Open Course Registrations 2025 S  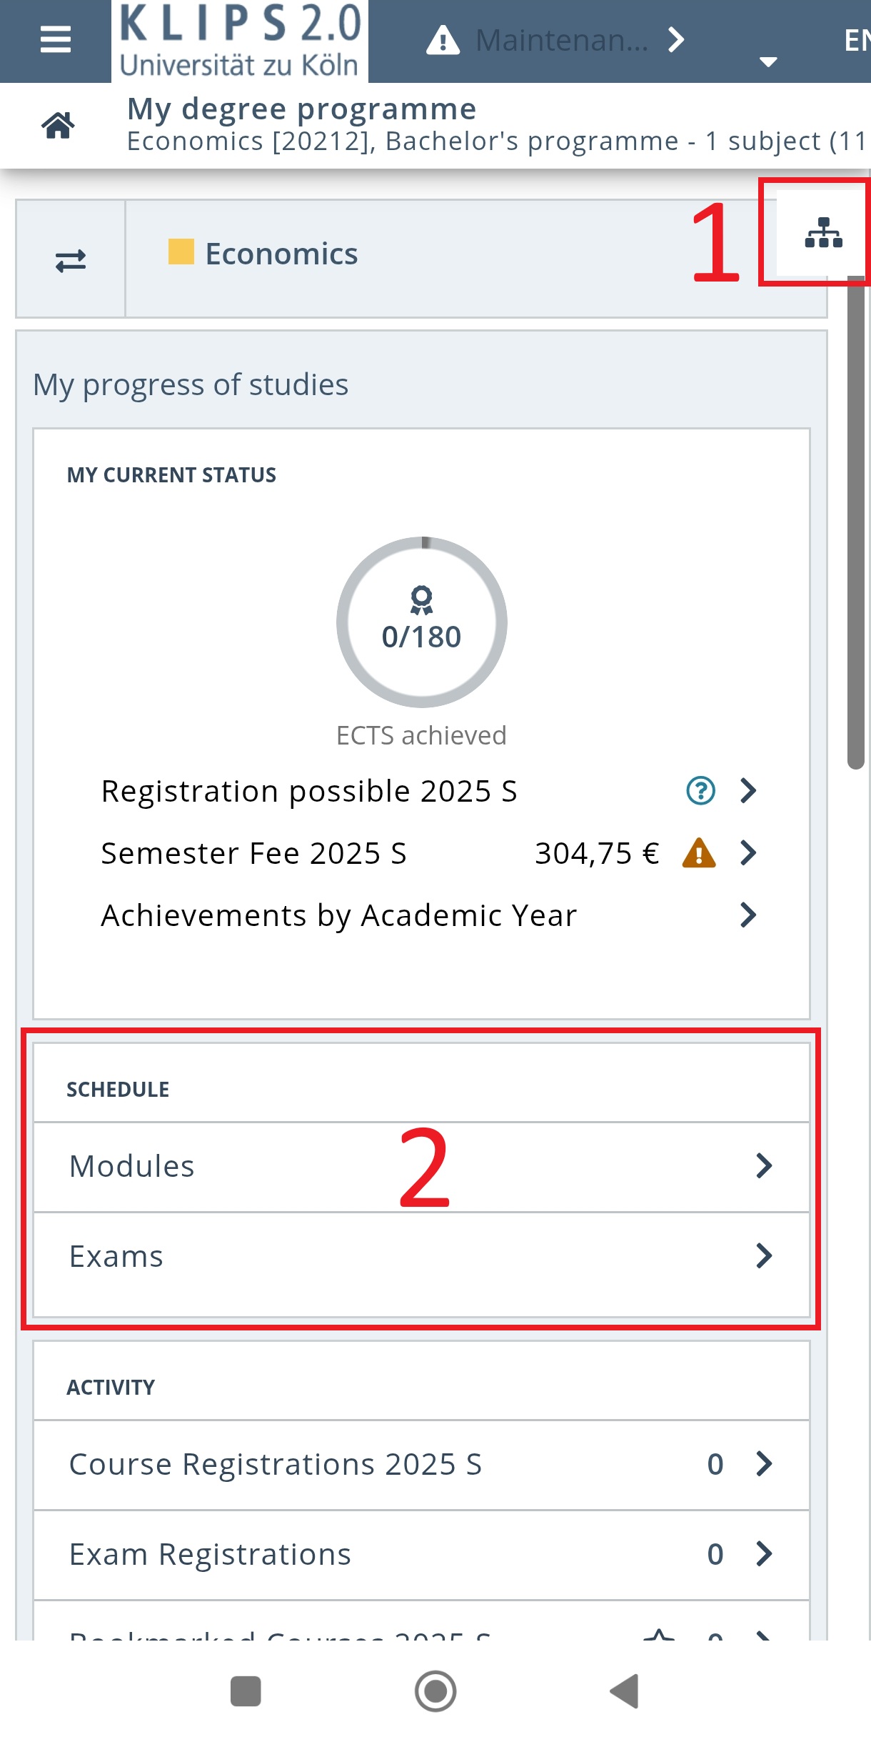(x=421, y=1464)
